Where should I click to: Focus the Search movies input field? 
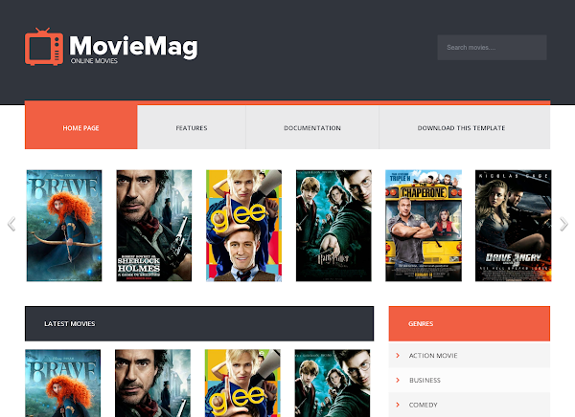coord(492,48)
